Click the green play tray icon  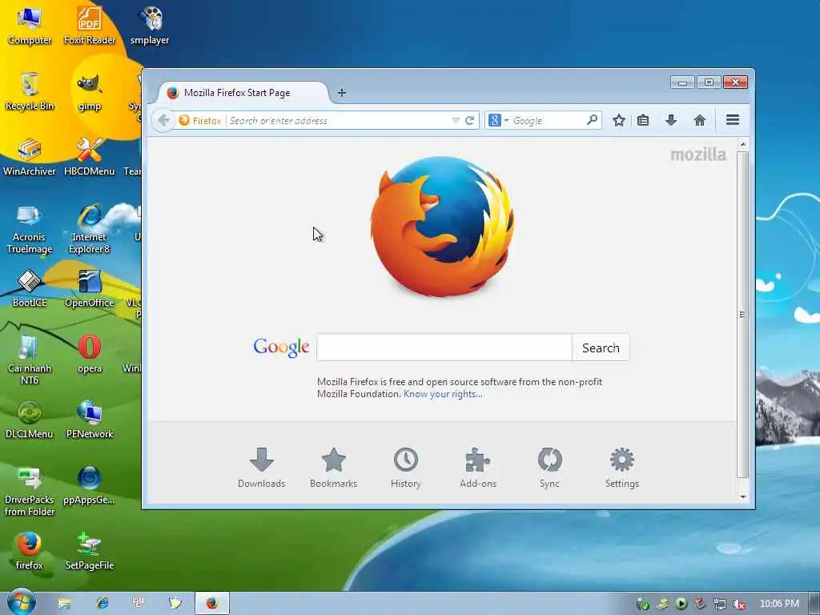[x=681, y=604]
